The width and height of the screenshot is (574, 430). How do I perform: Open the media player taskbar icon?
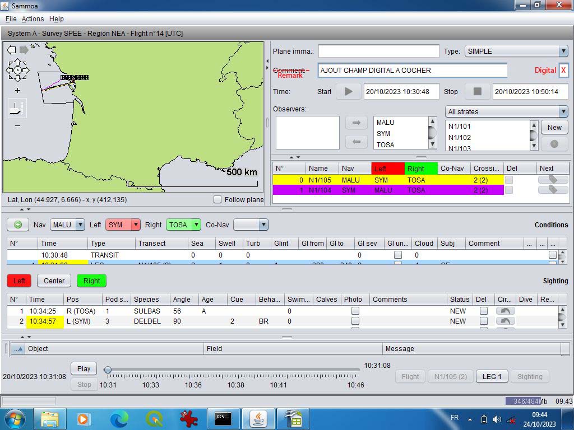(84, 419)
